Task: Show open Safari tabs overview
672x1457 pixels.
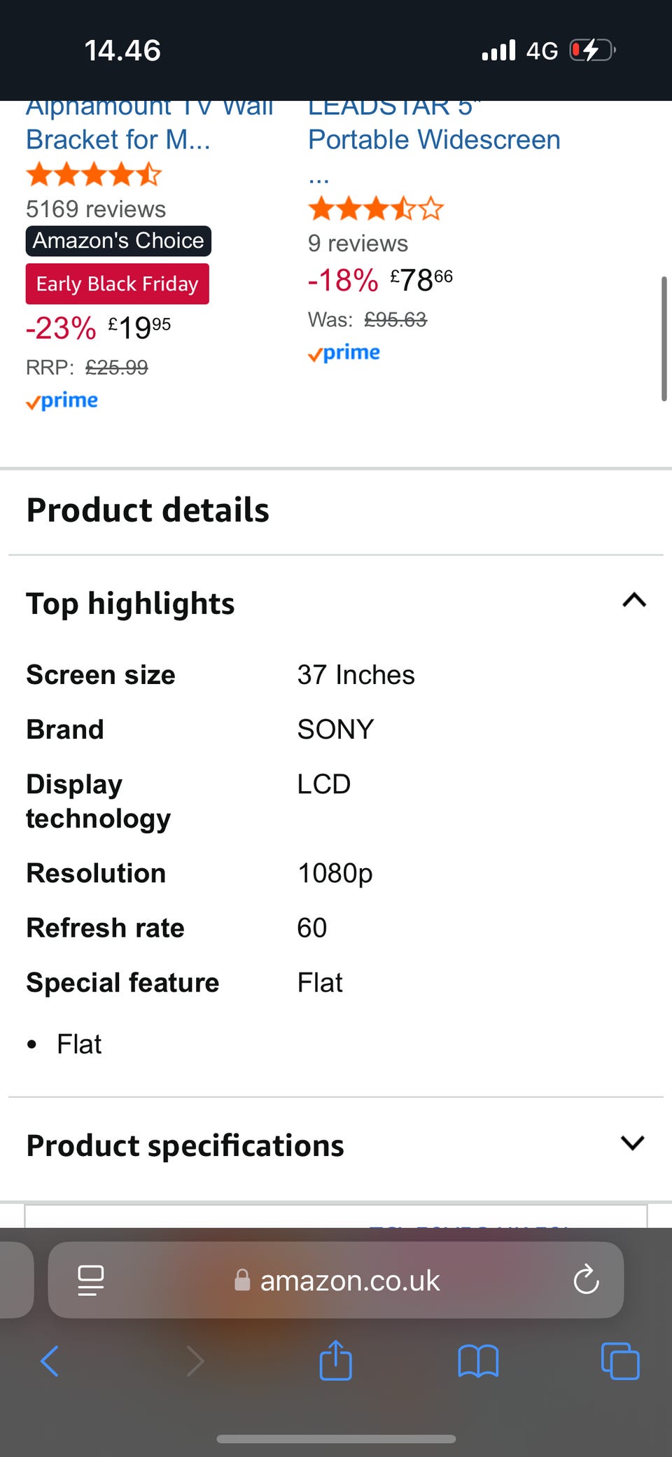Action: click(x=620, y=1361)
